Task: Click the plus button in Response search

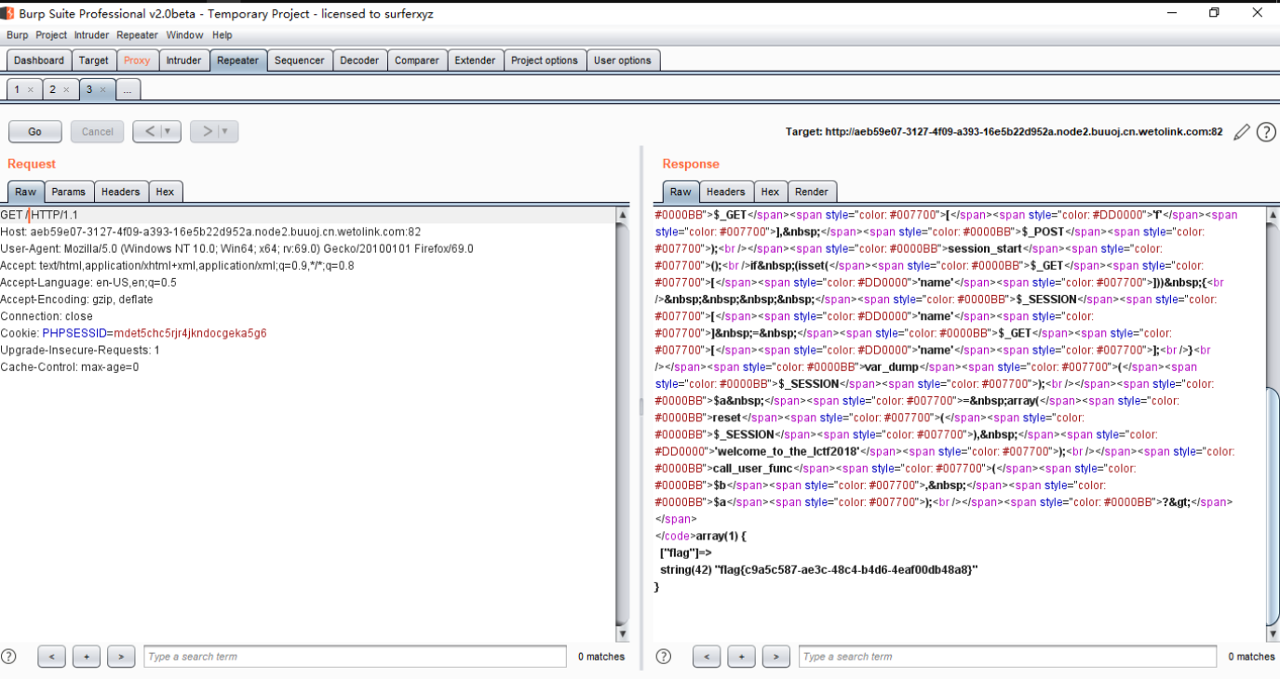Action: point(741,657)
